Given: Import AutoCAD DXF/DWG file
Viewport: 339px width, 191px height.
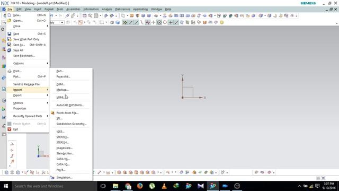Looking at the screenshot, I should pos(71,105).
